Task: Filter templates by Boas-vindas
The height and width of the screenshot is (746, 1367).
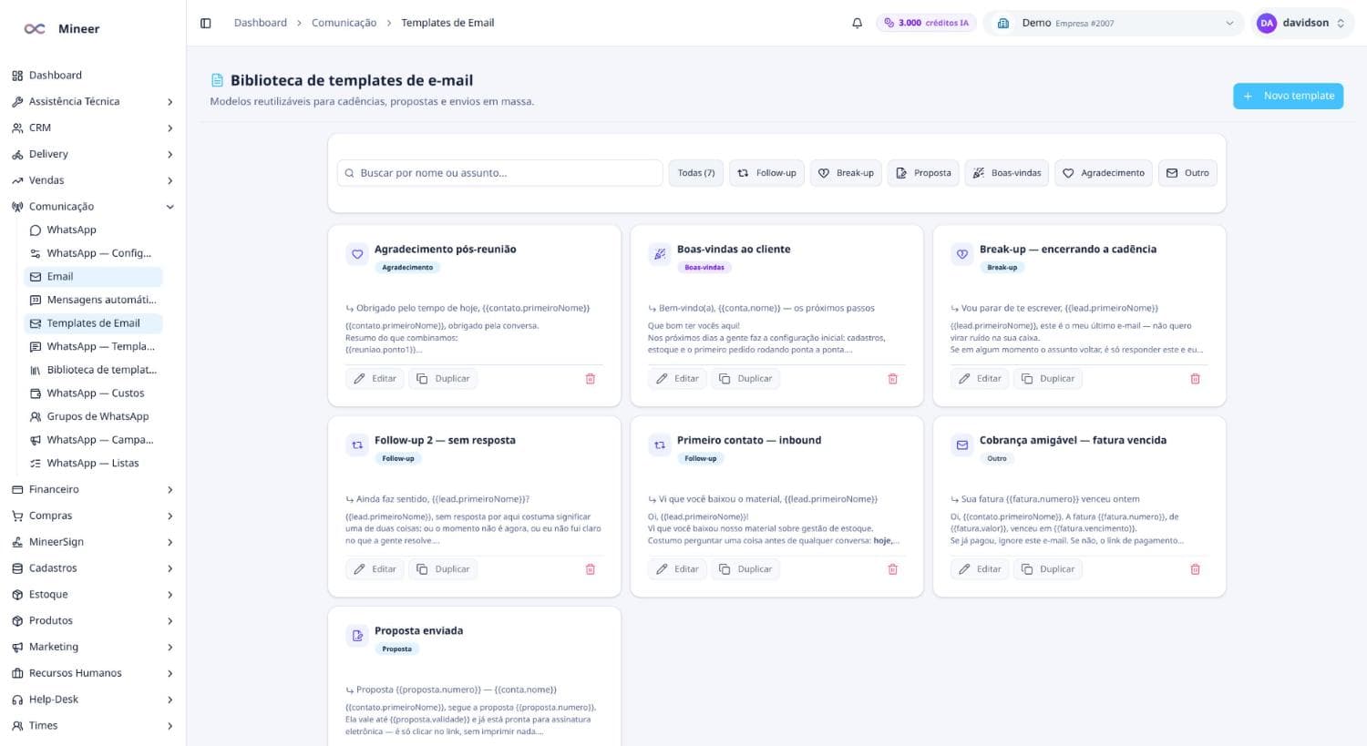Action: (x=1007, y=173)
